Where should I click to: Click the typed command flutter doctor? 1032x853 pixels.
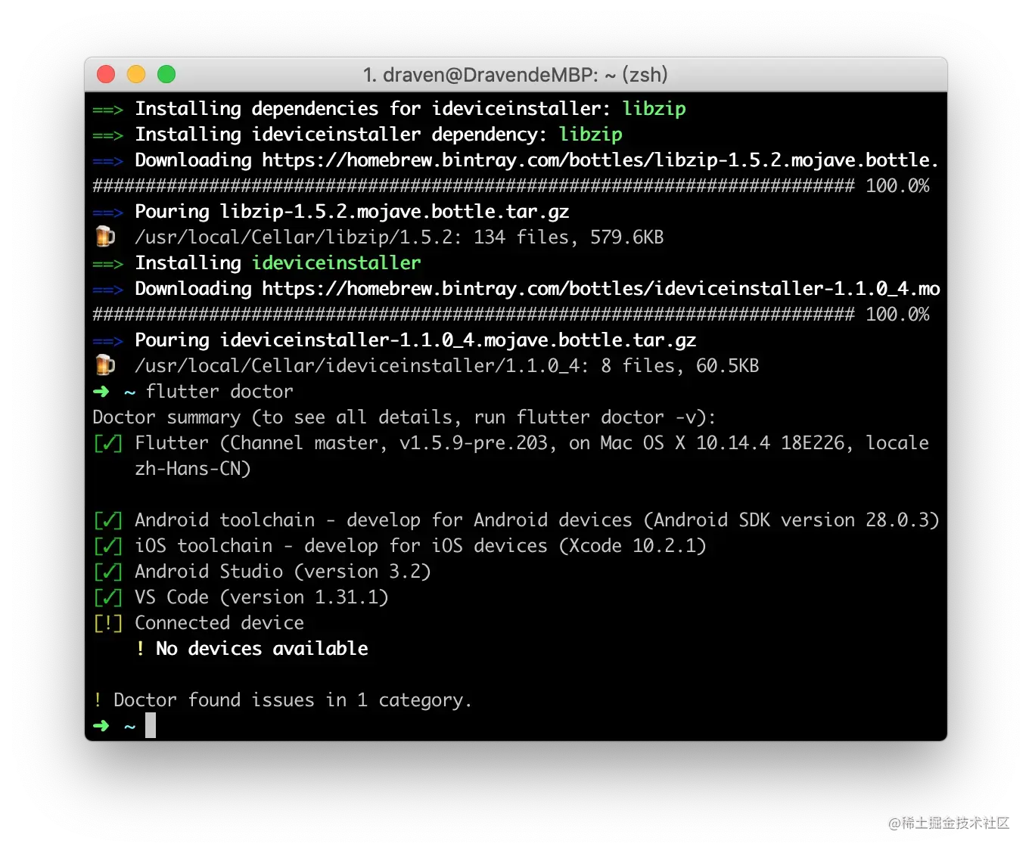pyautogui.click(x=219, y=392)
